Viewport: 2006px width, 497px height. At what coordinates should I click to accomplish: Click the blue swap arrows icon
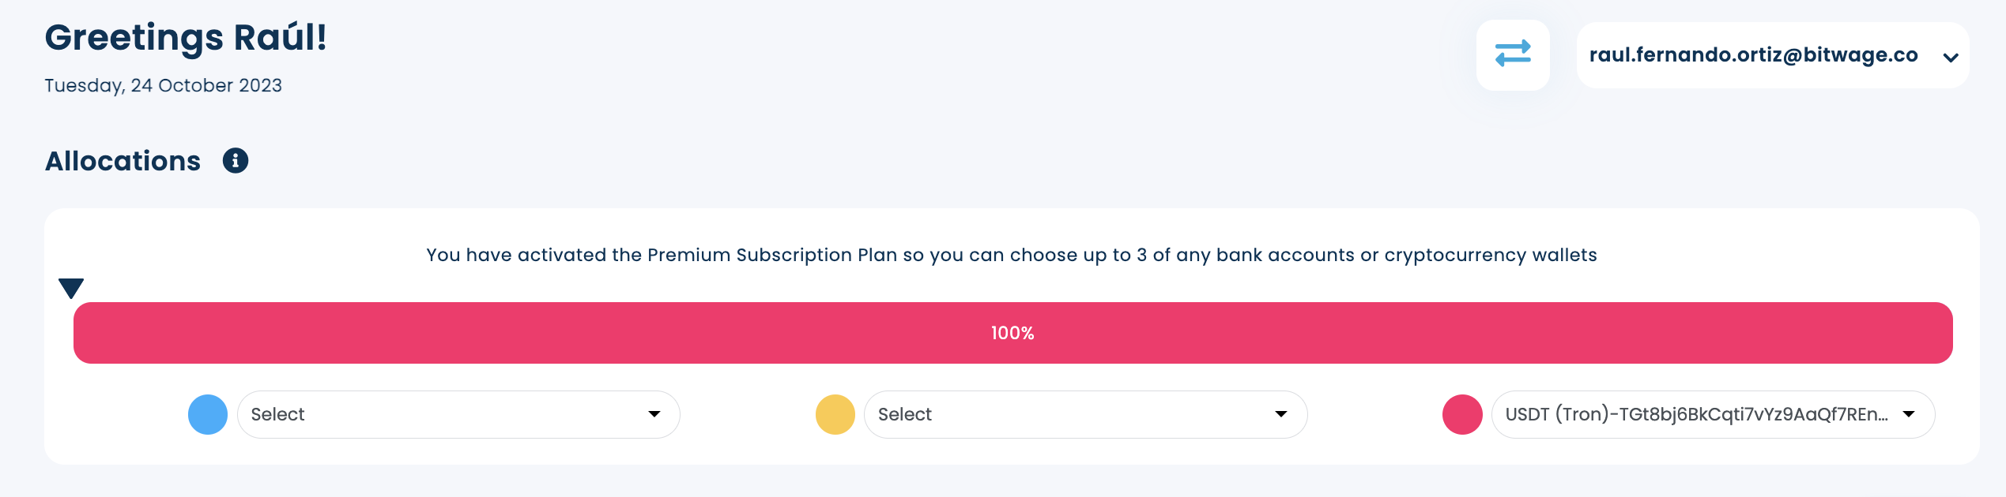click(1513, 54)
